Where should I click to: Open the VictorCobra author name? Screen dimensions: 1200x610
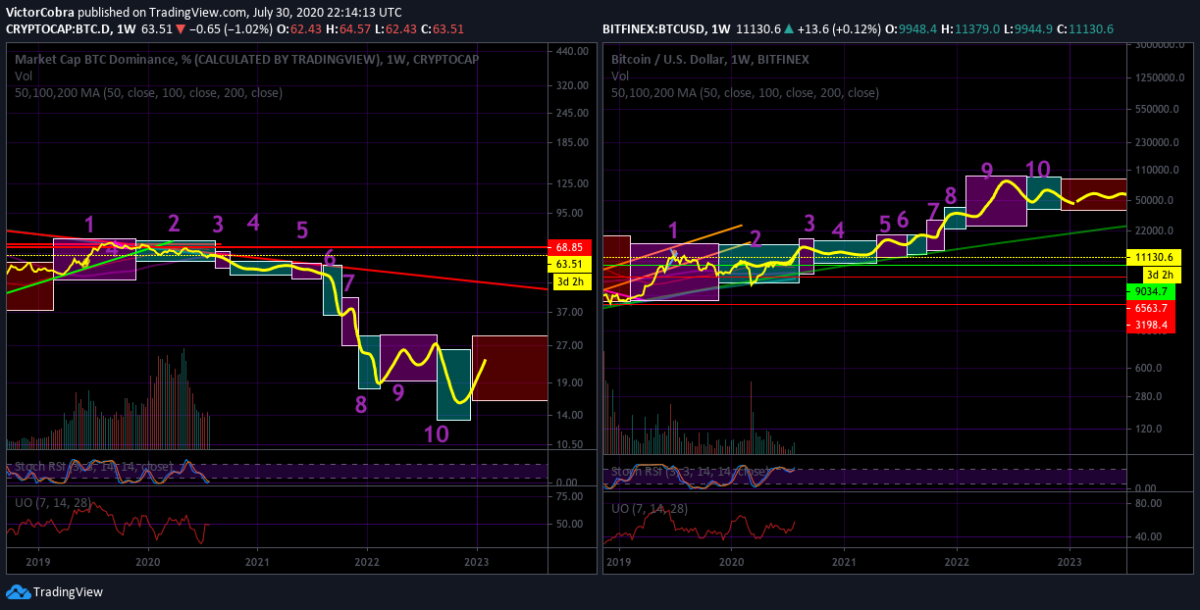click(42, 12)
